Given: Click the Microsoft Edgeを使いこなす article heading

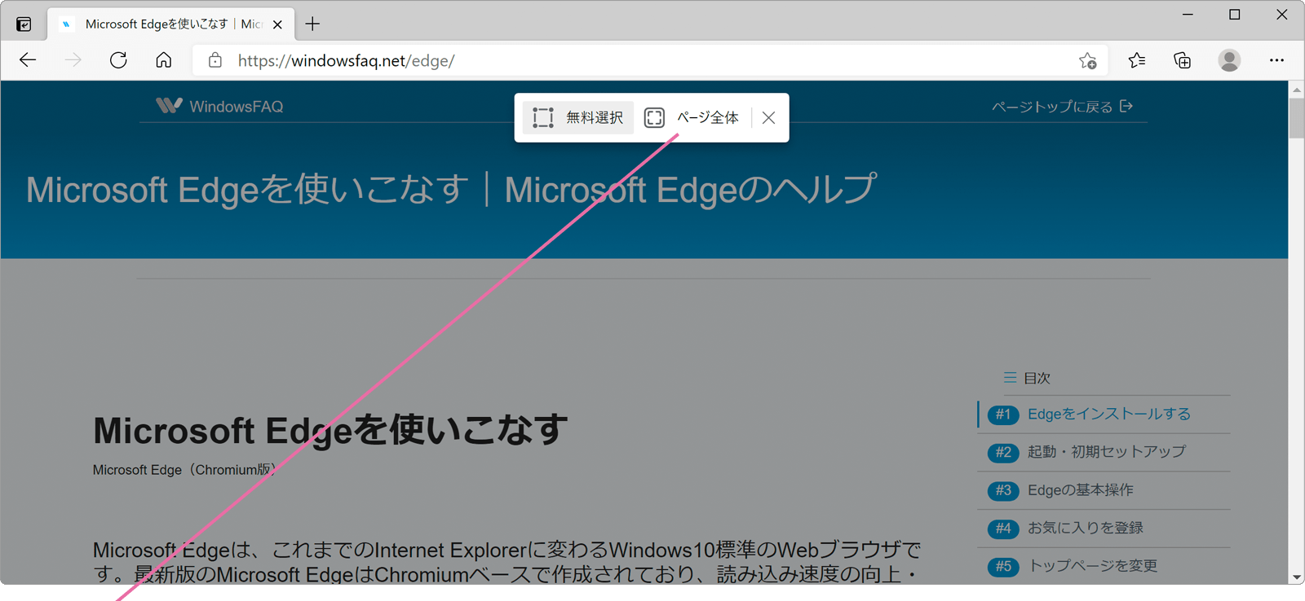Looking at the screenshot, I should tap(330, 431).
